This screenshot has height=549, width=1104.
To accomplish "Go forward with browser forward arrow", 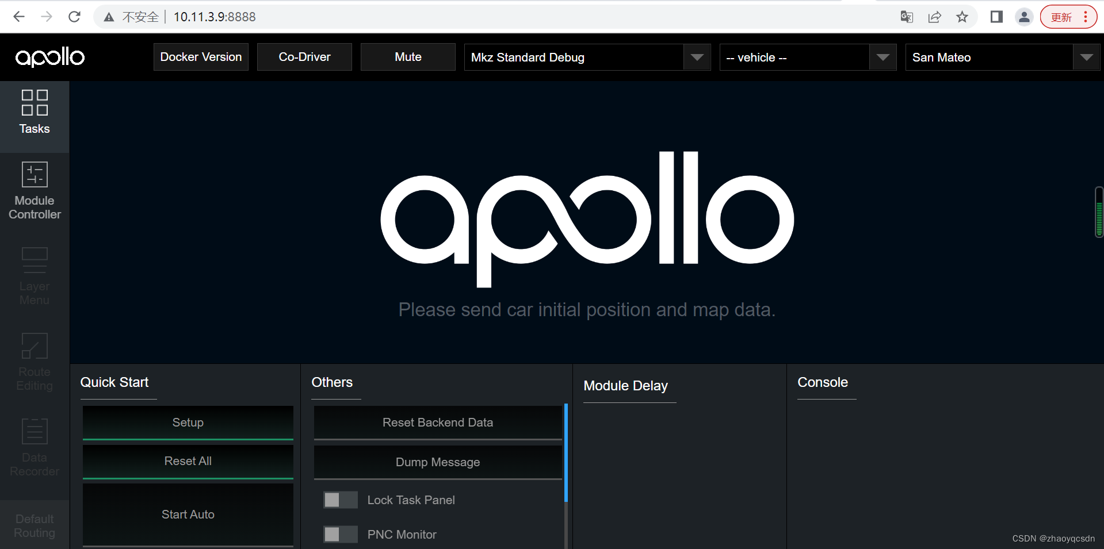I will coord(47,17).
